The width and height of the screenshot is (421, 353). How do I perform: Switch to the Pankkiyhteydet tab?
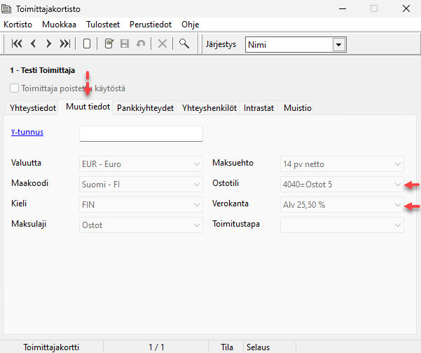click(x=145, y=108)
